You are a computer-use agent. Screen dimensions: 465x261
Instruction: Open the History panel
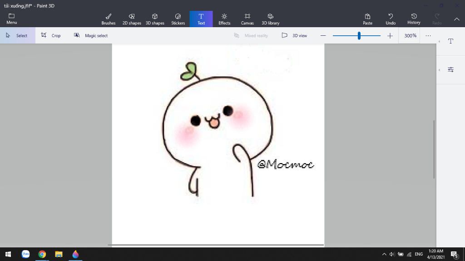click(x=414, y=19)
